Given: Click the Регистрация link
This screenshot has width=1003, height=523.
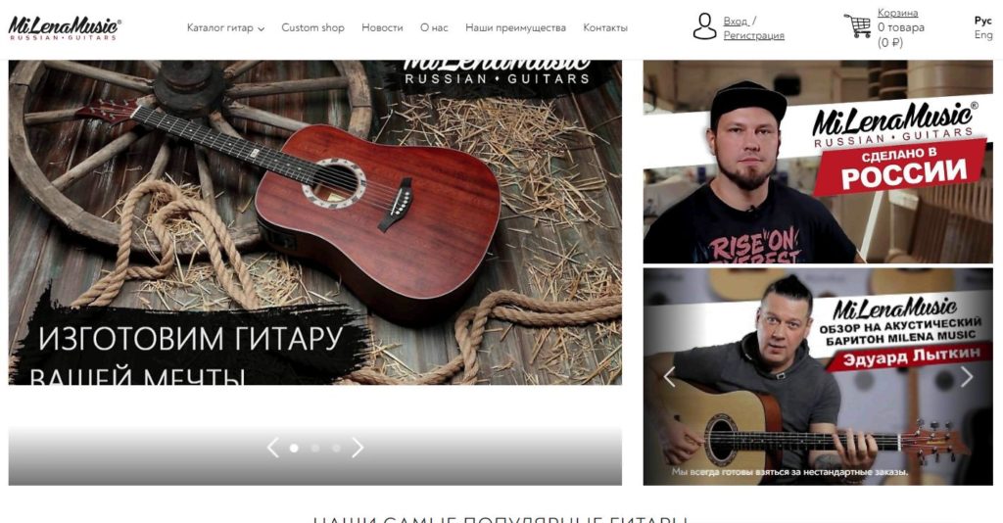Looking at the screenshot, I should click(x=753, y=36).
